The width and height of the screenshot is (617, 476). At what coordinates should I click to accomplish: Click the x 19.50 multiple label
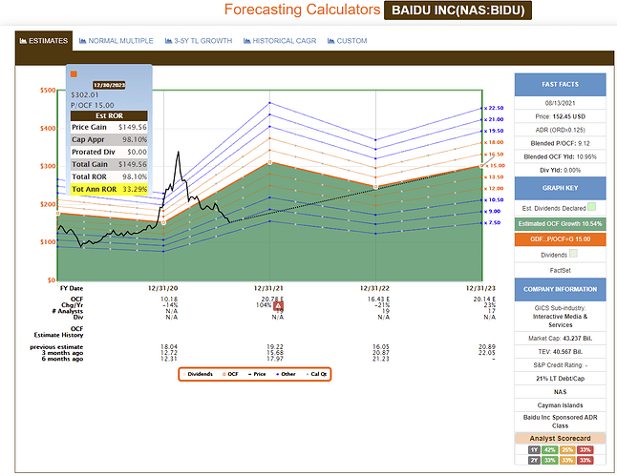coord(494,131)
